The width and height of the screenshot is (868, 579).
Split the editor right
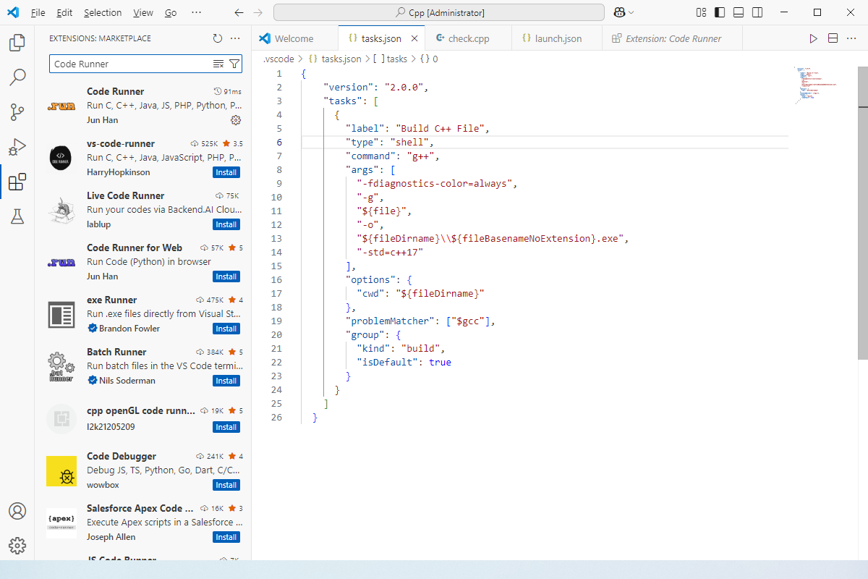[833, 38]
